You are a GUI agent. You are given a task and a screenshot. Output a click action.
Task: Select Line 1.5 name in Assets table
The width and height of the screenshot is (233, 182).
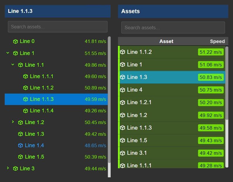point(137,140)
